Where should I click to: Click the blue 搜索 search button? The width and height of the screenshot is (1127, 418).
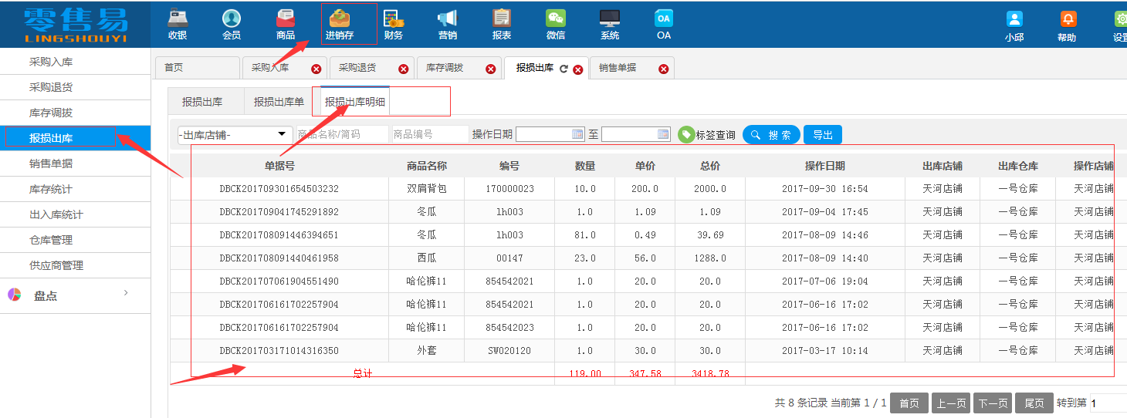(x=771, y=135)
